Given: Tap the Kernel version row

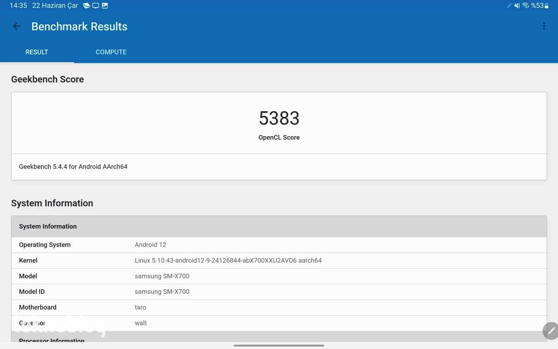Looking at the screenshot, I should (279, 260).
